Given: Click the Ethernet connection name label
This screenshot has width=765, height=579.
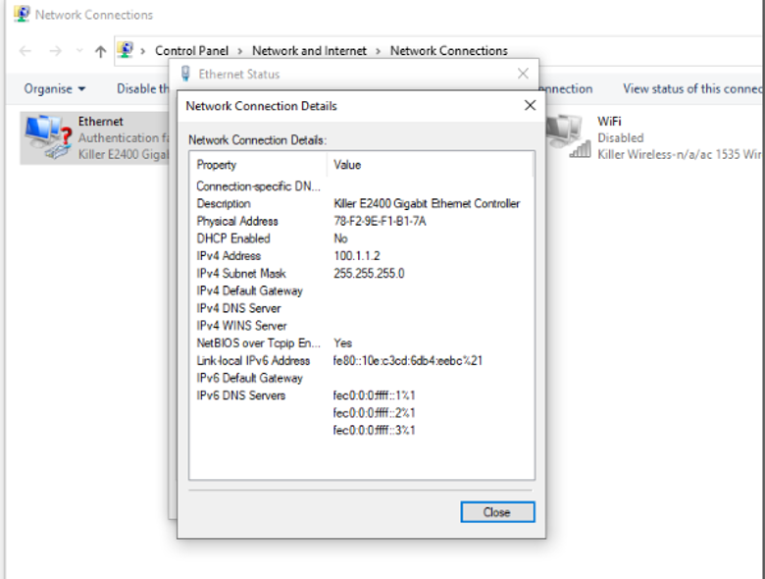Looking at the screenshot, I should [x=100, y=121].
